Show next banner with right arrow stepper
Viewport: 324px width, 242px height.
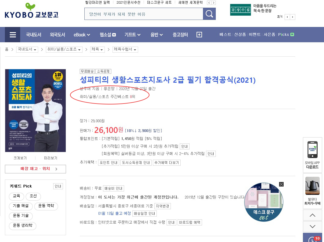293,17
